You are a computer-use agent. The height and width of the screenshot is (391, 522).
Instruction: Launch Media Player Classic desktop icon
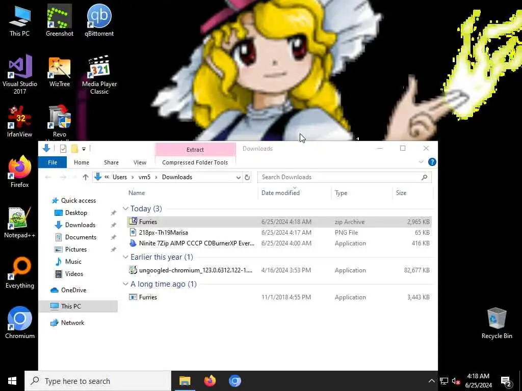[99, 74]
